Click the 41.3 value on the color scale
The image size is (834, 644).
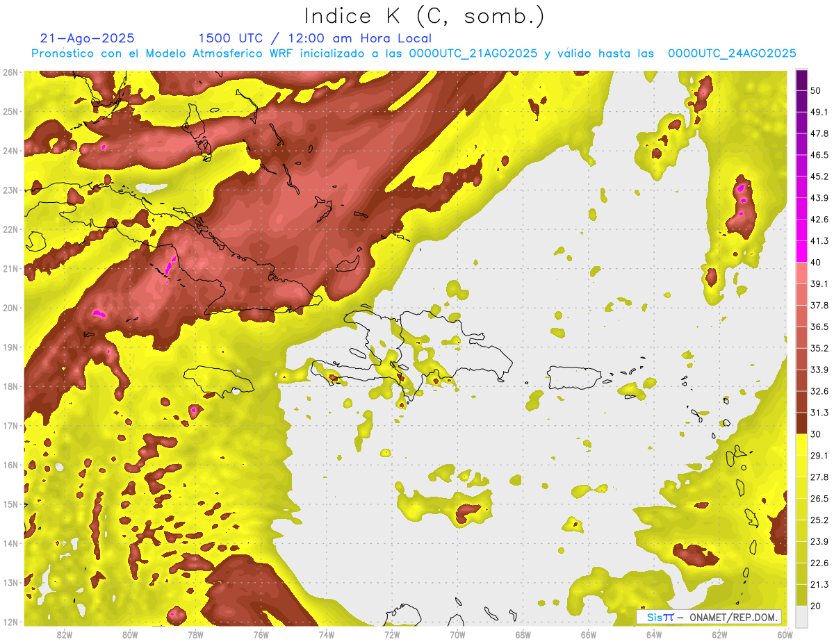(819, 241)
